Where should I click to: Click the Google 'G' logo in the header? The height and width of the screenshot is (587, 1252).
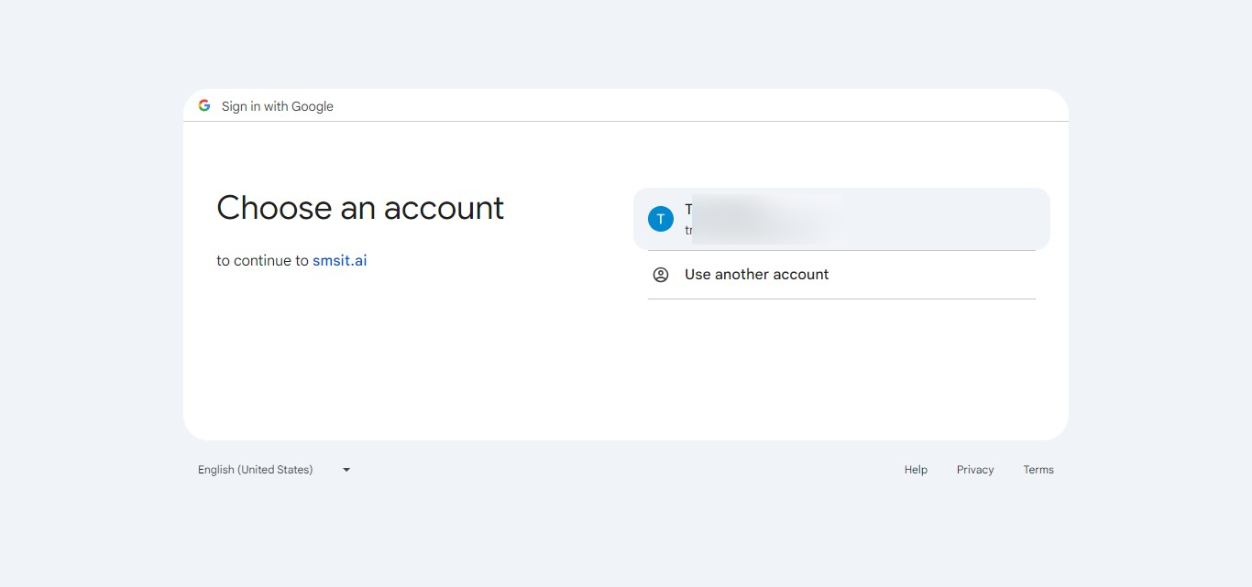(x=204, y=104)
